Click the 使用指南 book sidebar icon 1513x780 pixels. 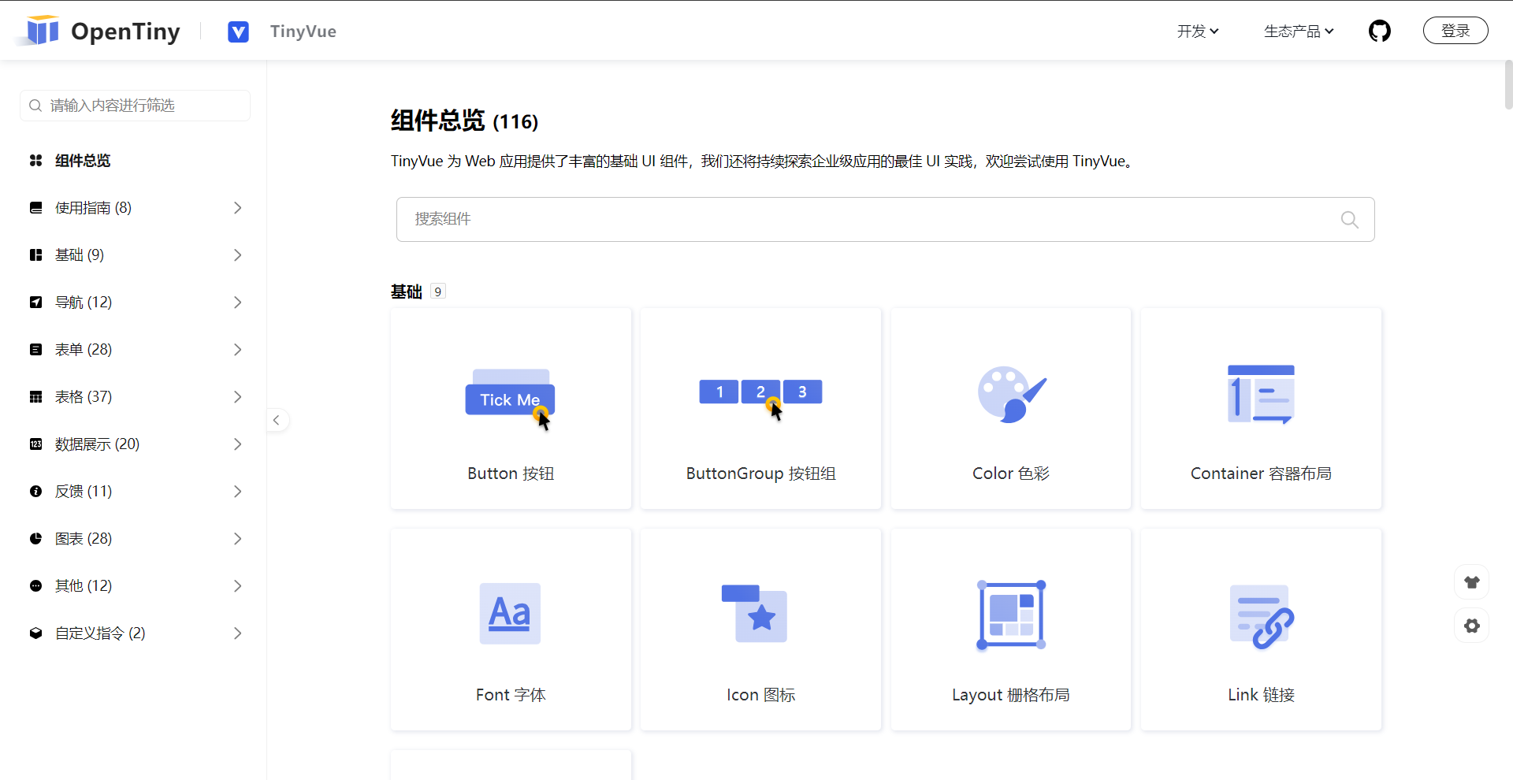click(x=35, y=208)
